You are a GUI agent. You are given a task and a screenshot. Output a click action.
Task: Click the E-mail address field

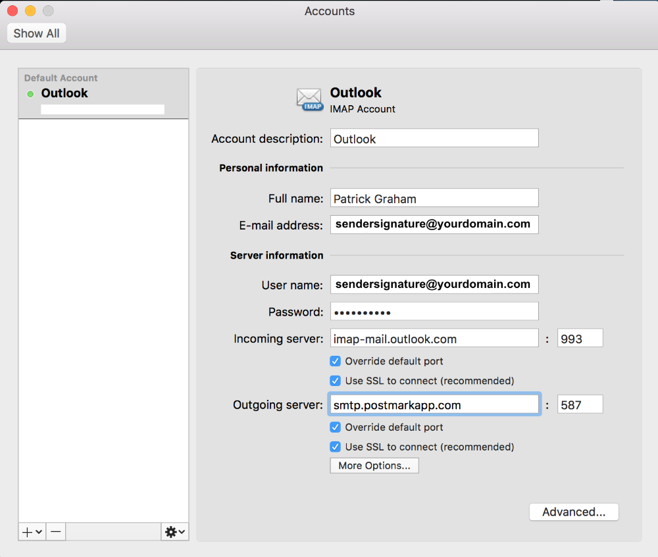tap(434, 224)
